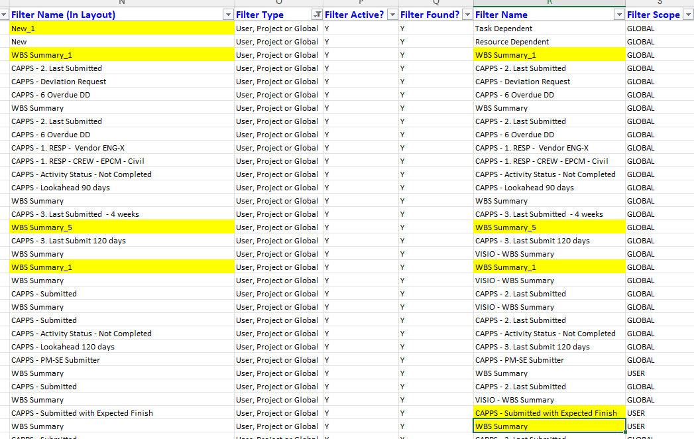This screenshot has height=439, width=694.
Task: Open the Filter Type applied-filter button
Action: [x=317, y=15]
